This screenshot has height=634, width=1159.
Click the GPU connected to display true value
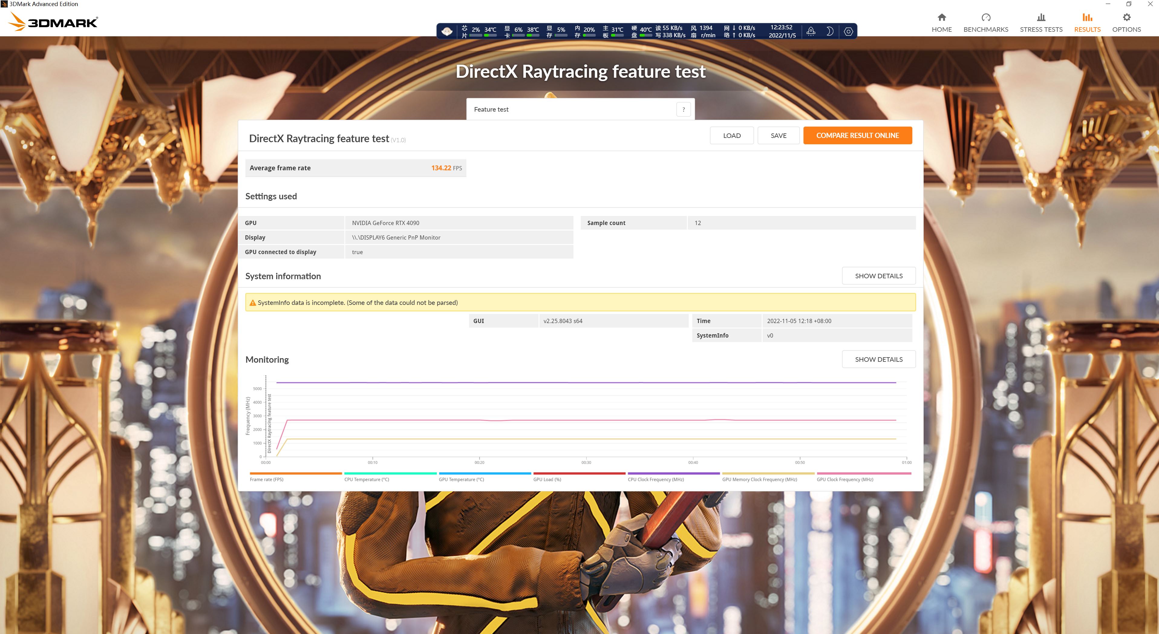(357, 252)
